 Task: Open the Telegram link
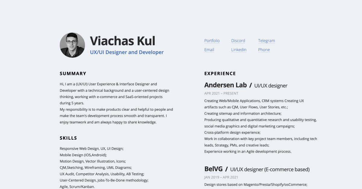coord(266,41)
